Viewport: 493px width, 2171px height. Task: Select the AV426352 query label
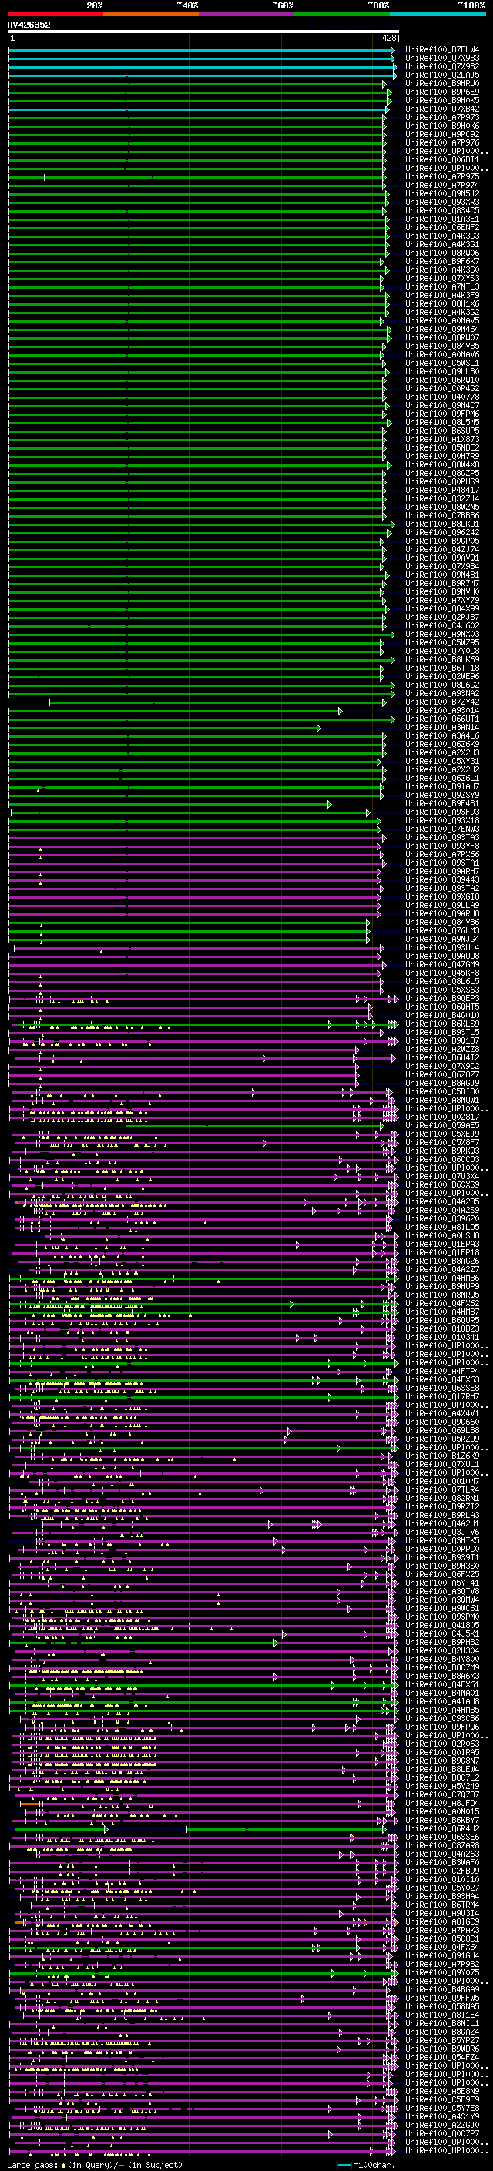point(29,25)
